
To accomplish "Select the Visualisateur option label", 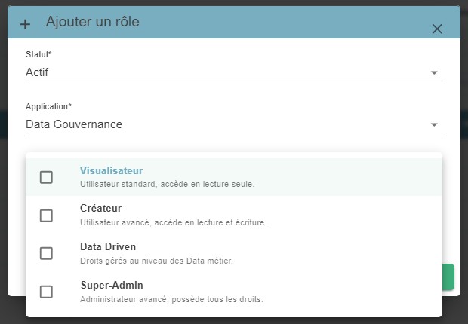I will (x=111, y=170).
